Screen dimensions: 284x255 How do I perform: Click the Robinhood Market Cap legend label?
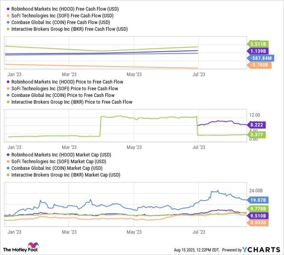(61, 155)
